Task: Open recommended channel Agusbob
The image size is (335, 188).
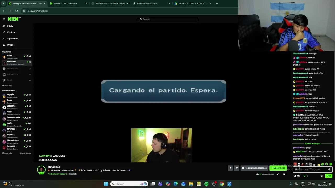Action: tap(17, 147)
